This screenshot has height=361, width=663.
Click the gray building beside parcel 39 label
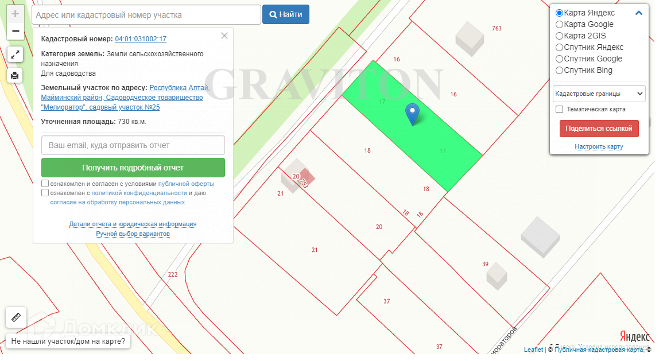point(497,276)
